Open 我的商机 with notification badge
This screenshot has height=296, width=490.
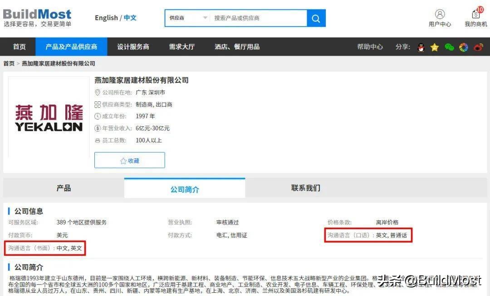(x=475, y=17)
